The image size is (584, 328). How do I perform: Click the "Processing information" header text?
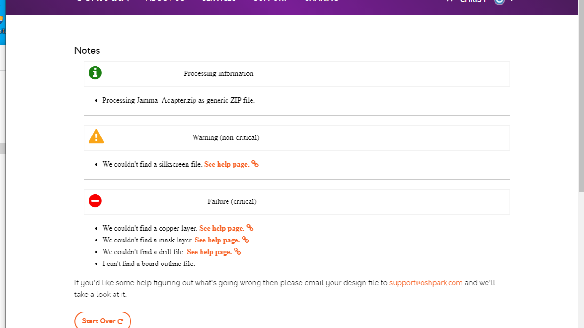(219, 73)
